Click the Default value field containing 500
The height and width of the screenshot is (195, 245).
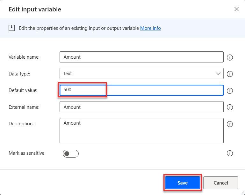[141, 90]
